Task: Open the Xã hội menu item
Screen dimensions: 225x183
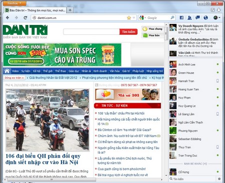Action: [36, 71]
